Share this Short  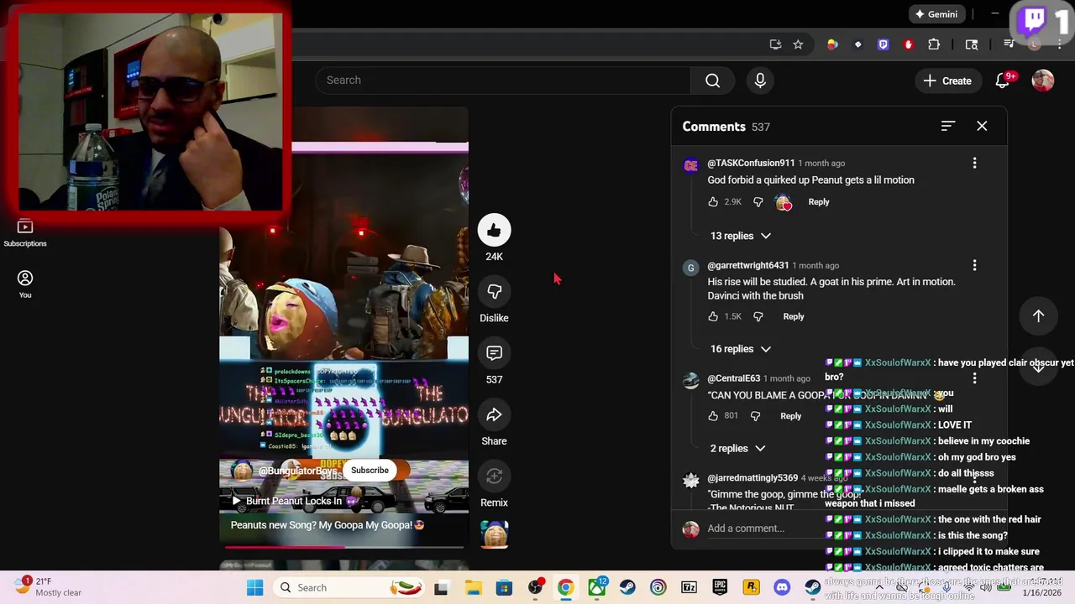494,414
